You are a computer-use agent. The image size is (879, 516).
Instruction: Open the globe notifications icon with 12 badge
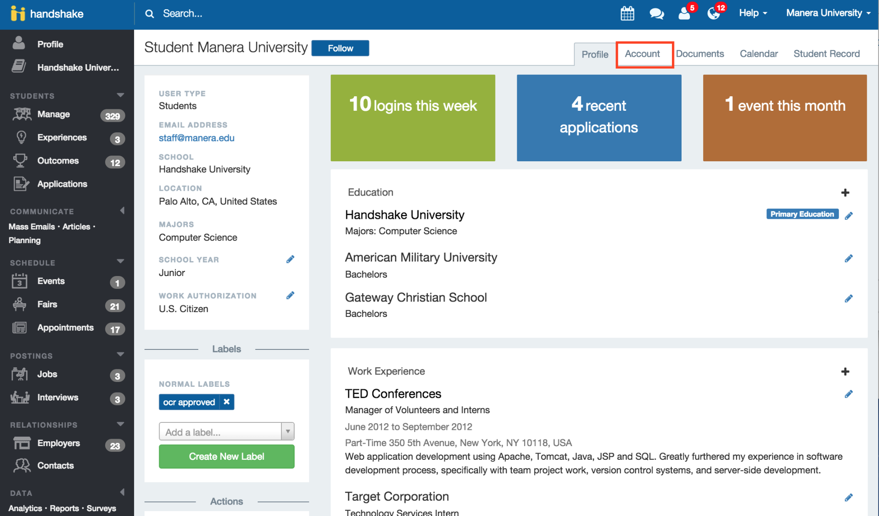click(713, 14)
